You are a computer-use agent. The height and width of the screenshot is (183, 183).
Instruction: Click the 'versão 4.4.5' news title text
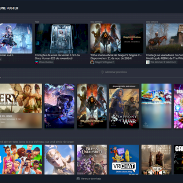[x=6, y=55]
